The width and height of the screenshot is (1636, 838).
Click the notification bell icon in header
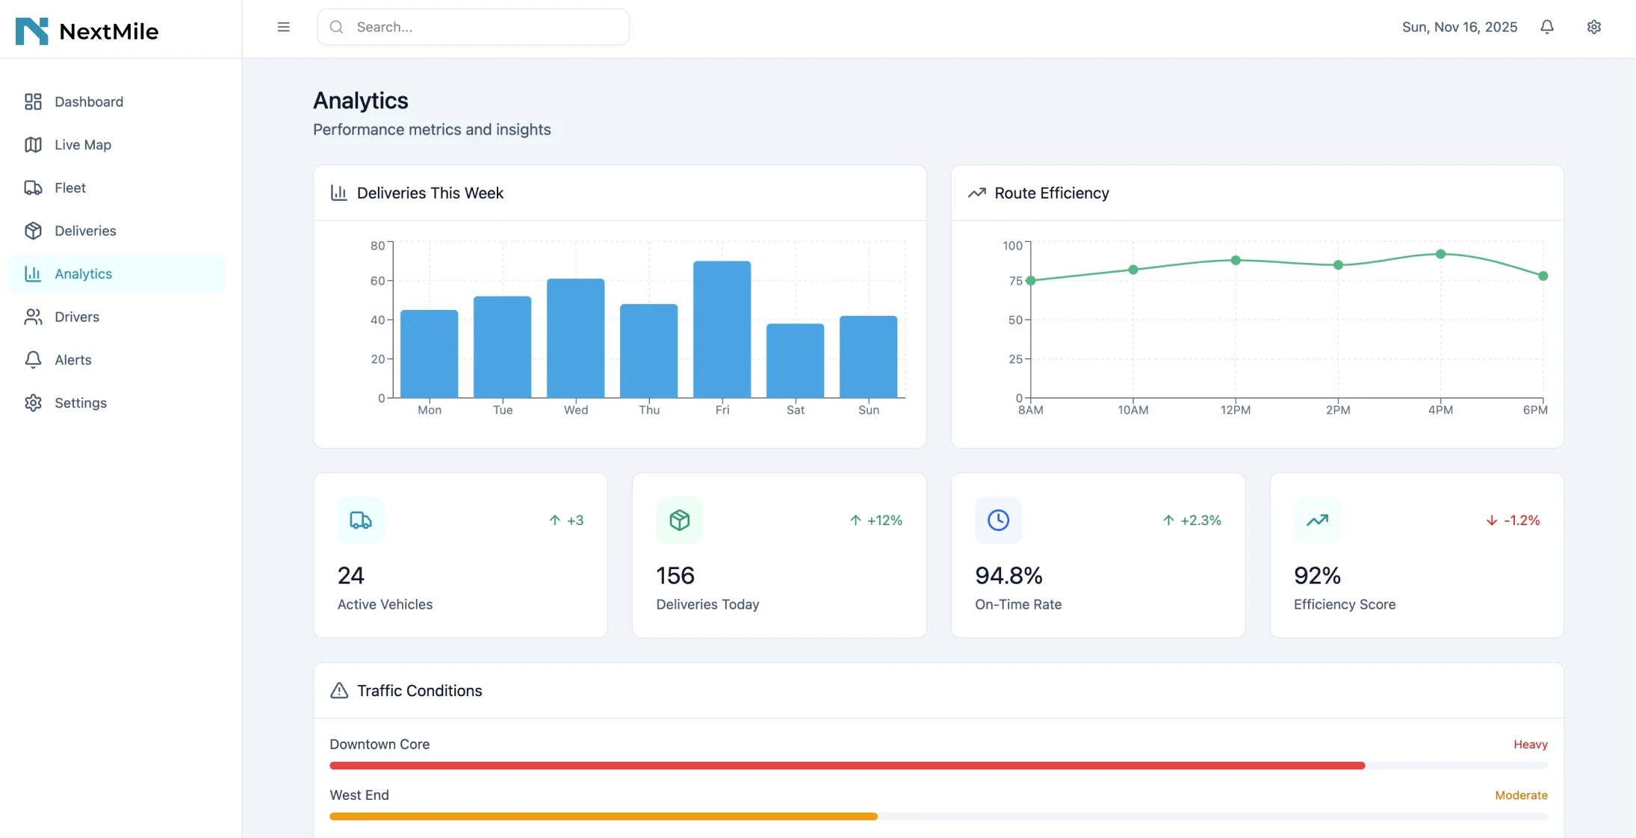pyautogui.click(x=1547, y=27)
